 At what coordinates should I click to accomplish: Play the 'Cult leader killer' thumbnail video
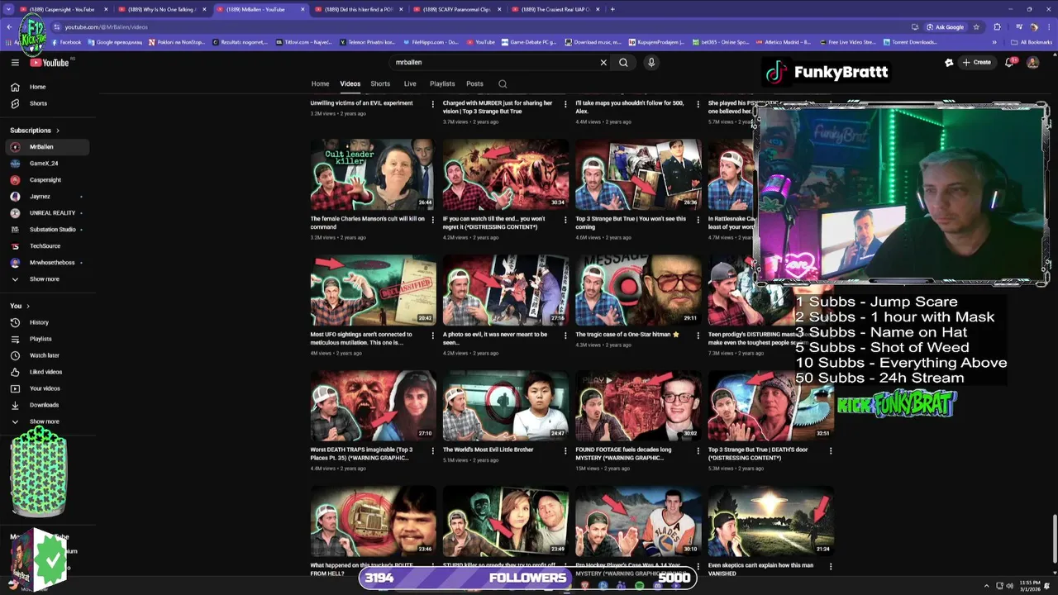[x=373, y=174]
